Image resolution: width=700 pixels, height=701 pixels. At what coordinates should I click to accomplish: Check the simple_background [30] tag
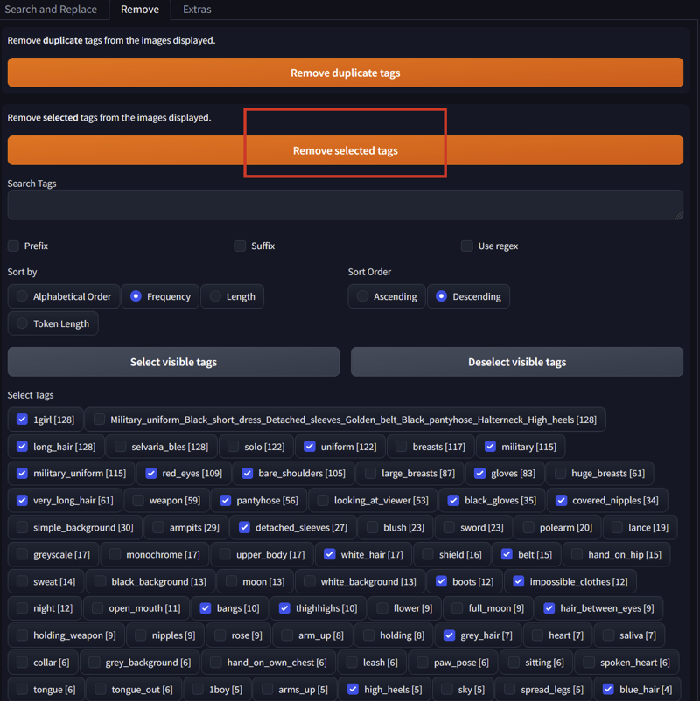click(x=22, y=527)
